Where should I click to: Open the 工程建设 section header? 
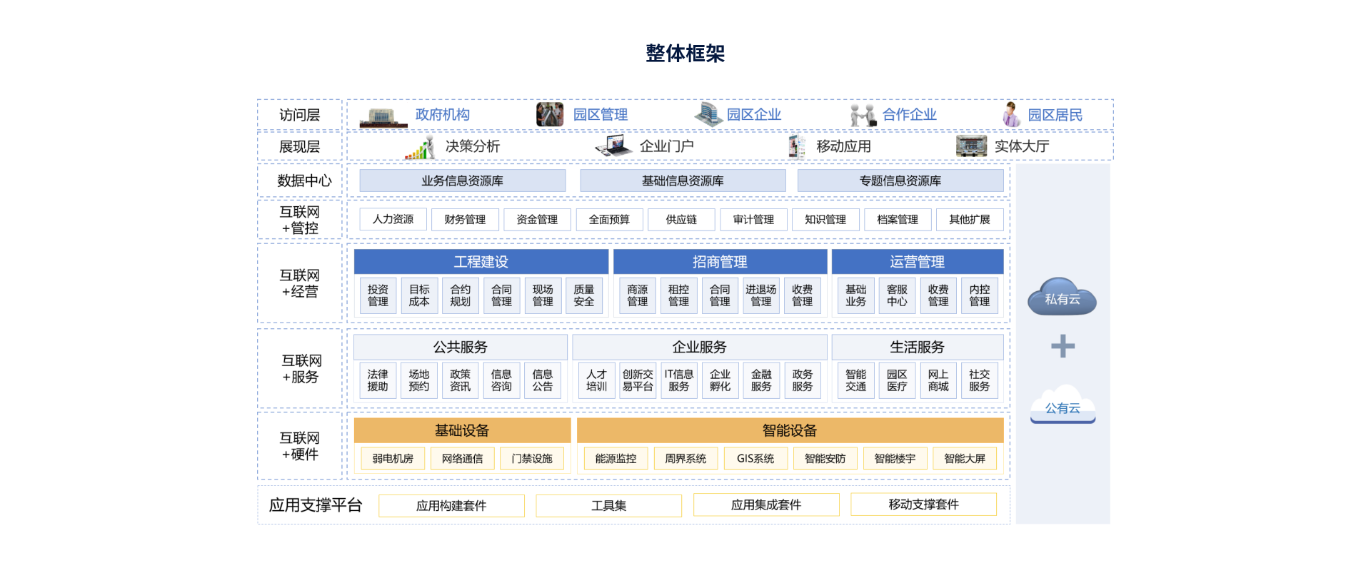pos(481,262)
